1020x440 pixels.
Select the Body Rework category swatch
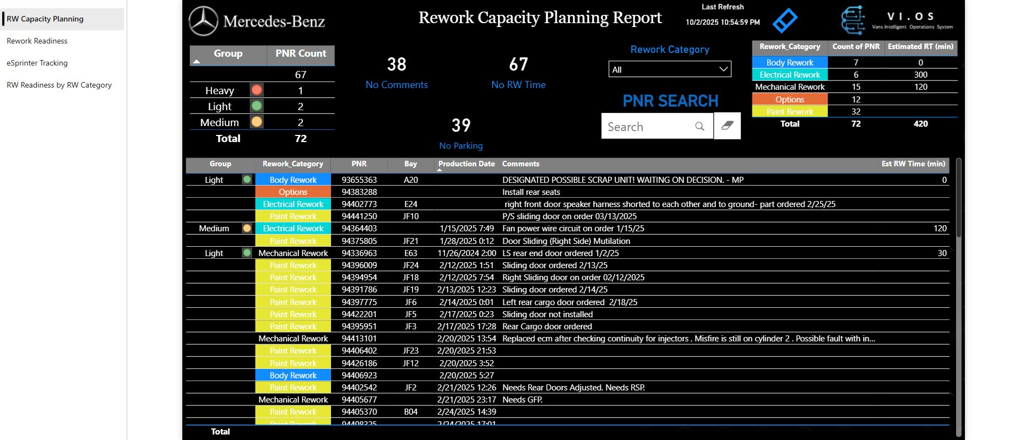click(789, 63)
